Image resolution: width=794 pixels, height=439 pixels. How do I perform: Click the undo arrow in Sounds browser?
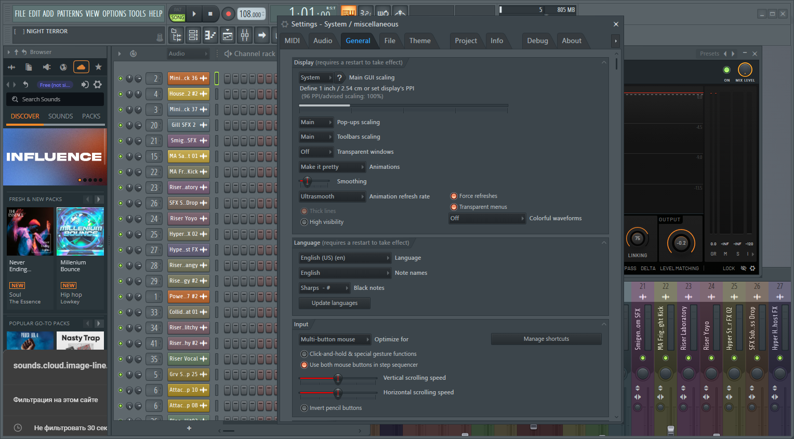pyautogui.click(x=25, y=85)
